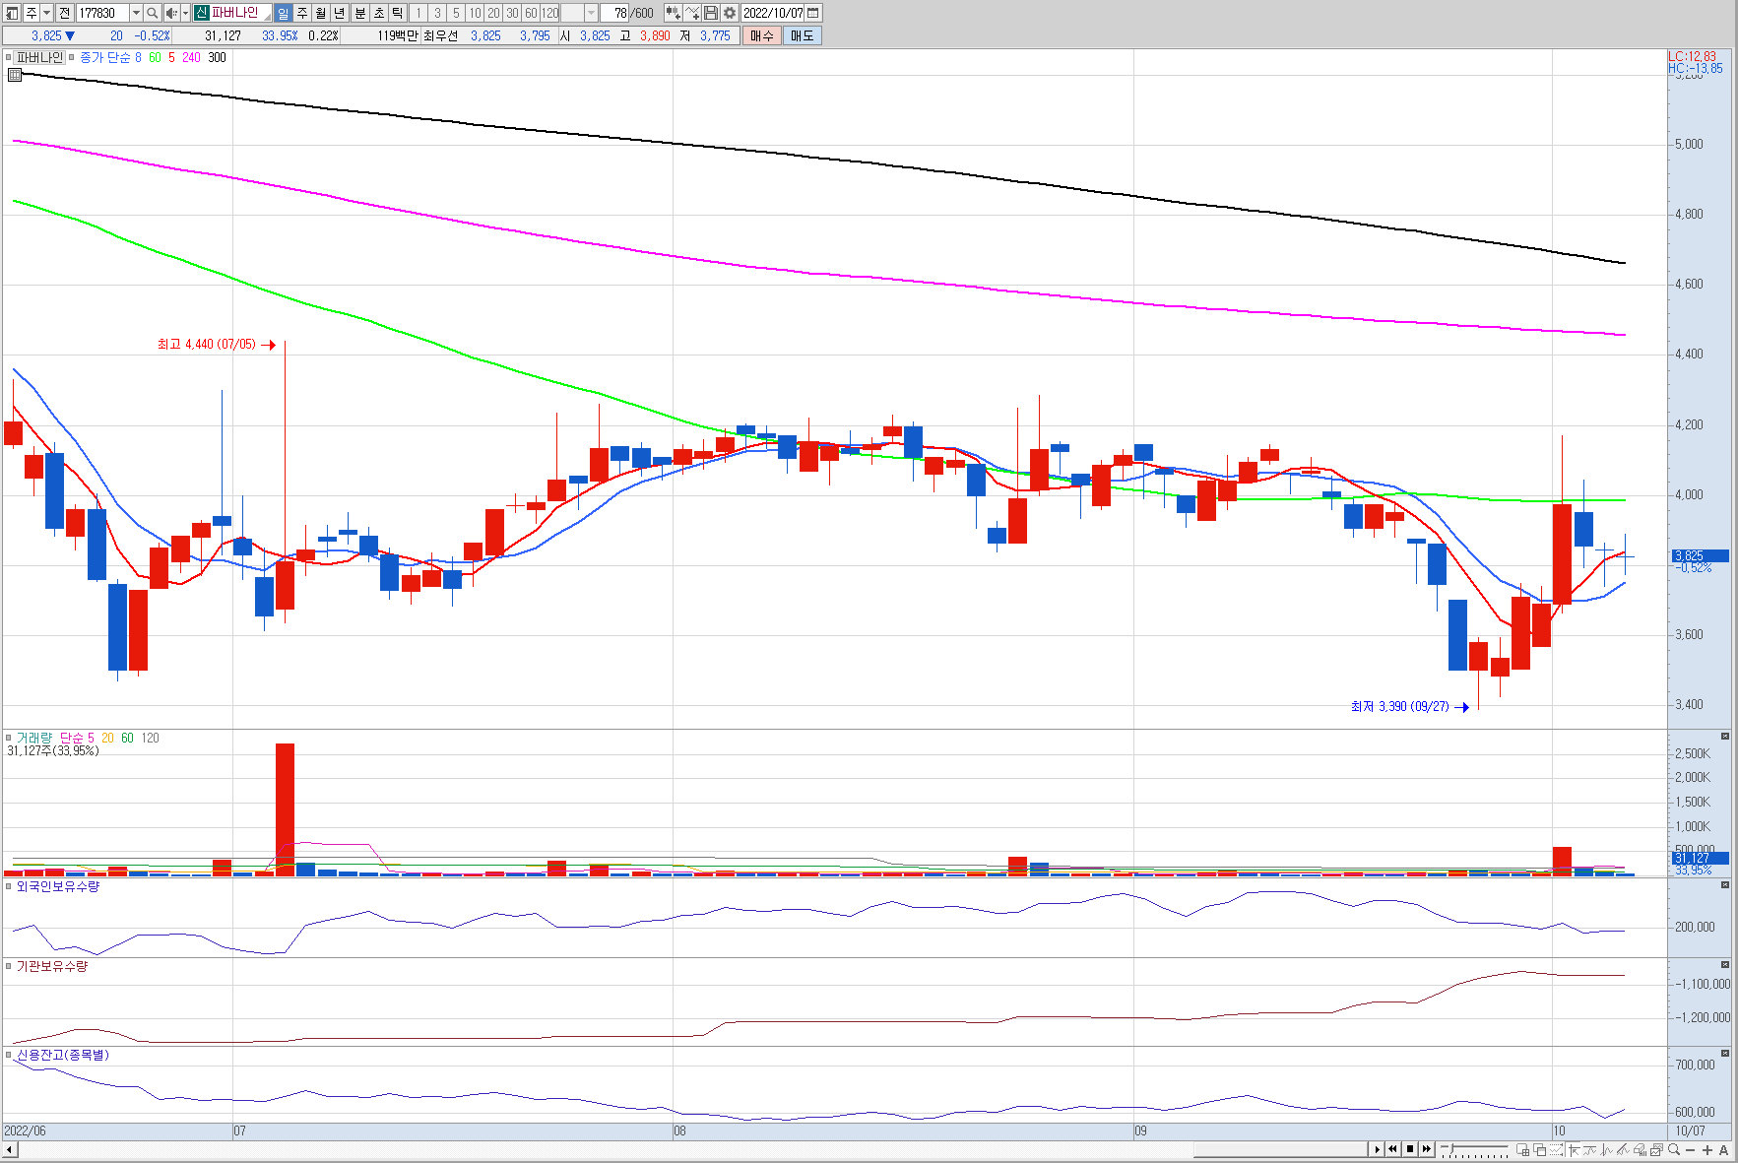Click the data grid icon under 파버나인 label
This screenshot has height=1163, width=1738.
[15, 74]
